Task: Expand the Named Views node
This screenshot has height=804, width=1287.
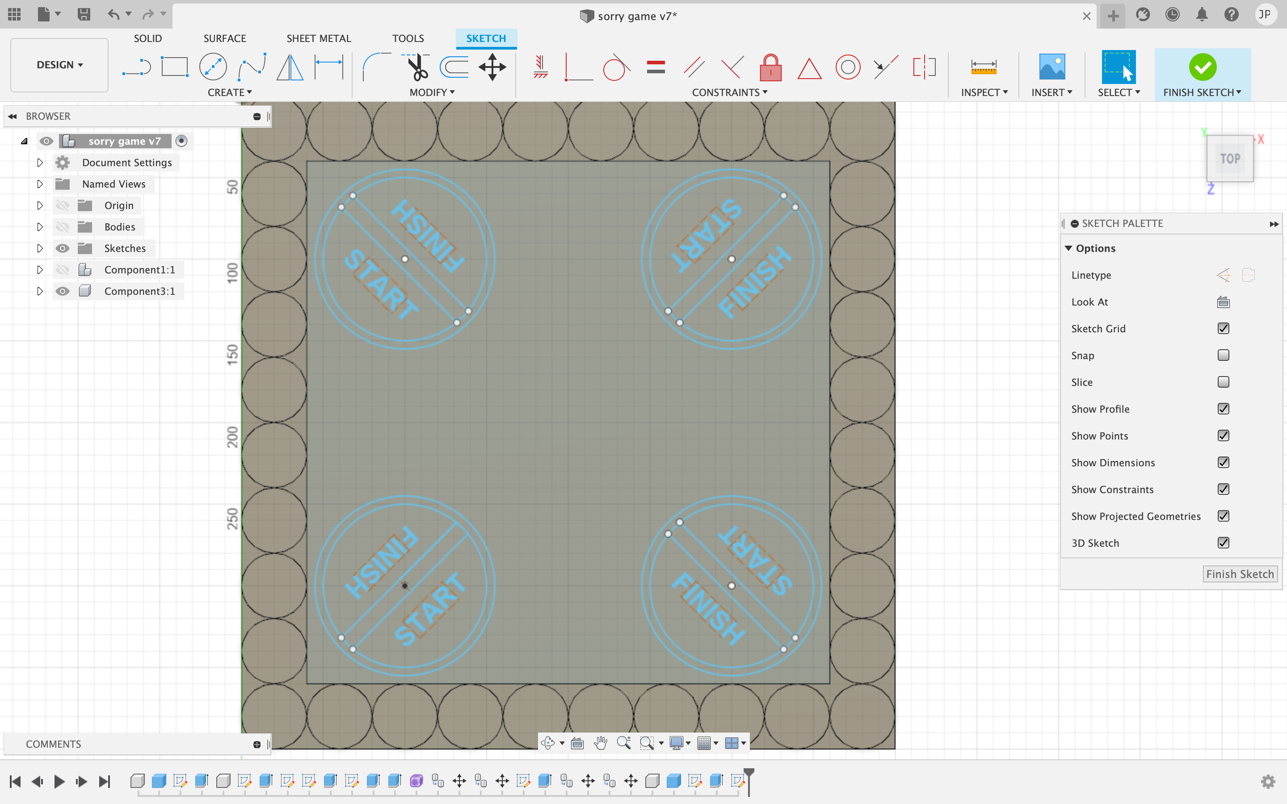Action: (40, 184)
